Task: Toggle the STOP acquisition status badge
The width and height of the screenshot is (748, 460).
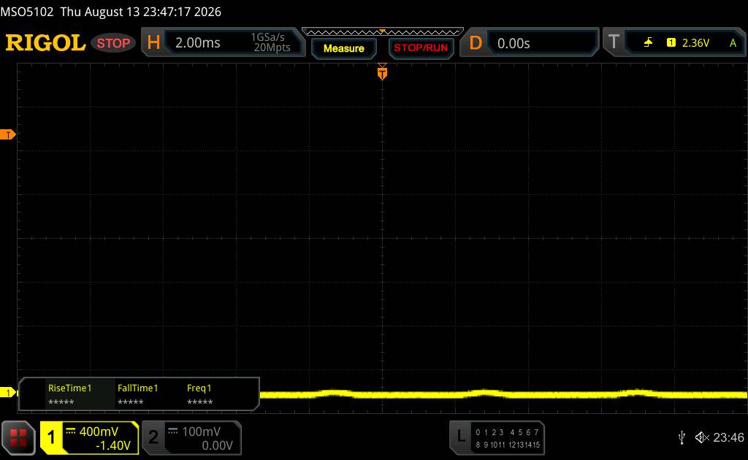Action: [x=113, y=43]
